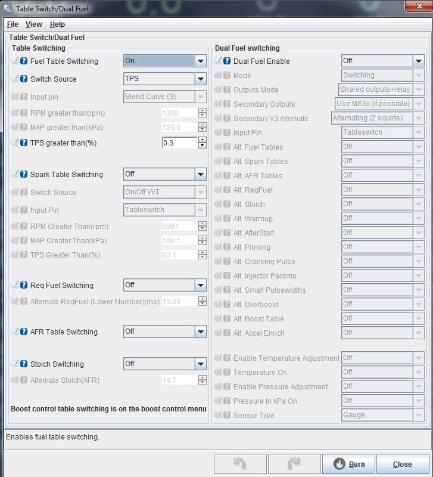Click the help icon beside Stoich Switching
Viewport: 433px width, 477px height.
(x=24, y=364)
